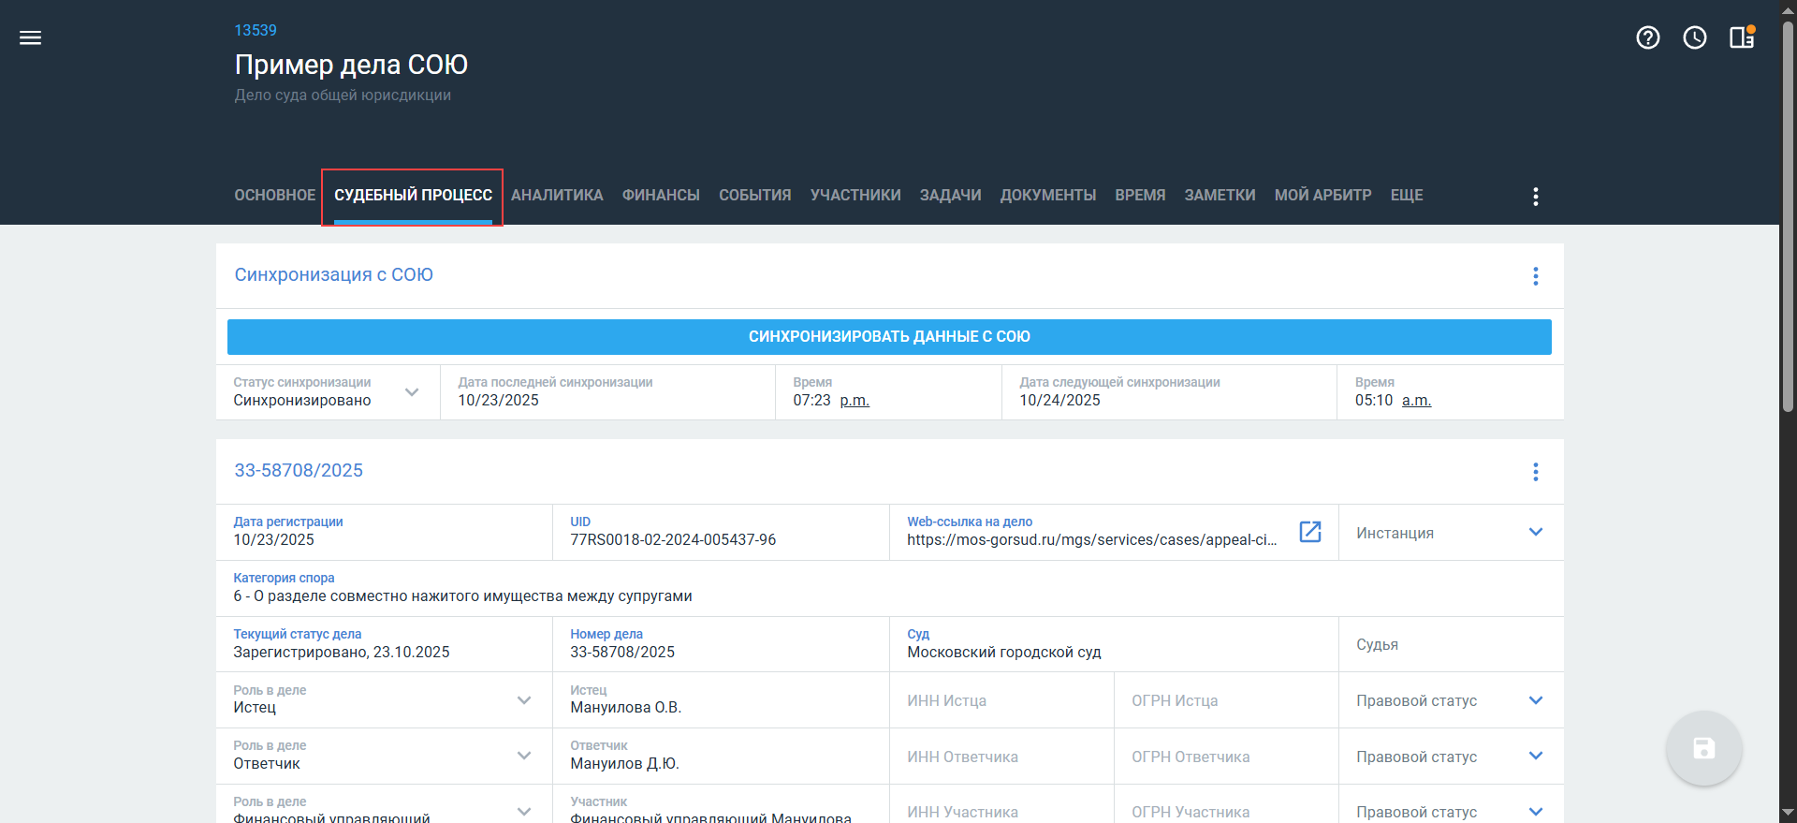Click the case number 13539 link
Image resolution: width=1797 pixels, height=823 pixels.
click(x=256, y=30)
